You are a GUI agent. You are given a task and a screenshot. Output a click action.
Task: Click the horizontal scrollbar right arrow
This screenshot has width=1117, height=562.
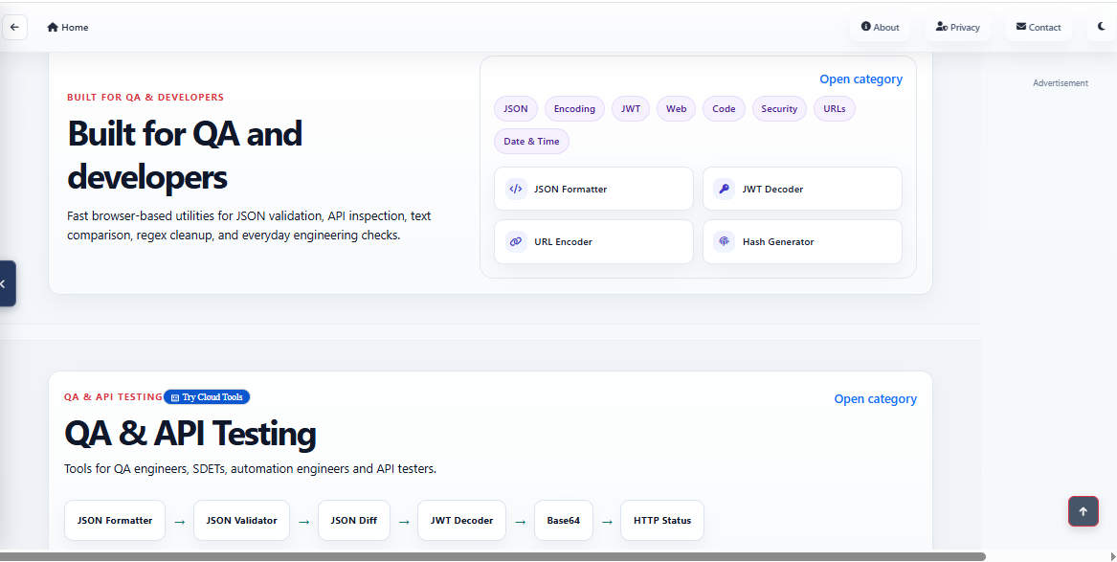pos(1113,556)
